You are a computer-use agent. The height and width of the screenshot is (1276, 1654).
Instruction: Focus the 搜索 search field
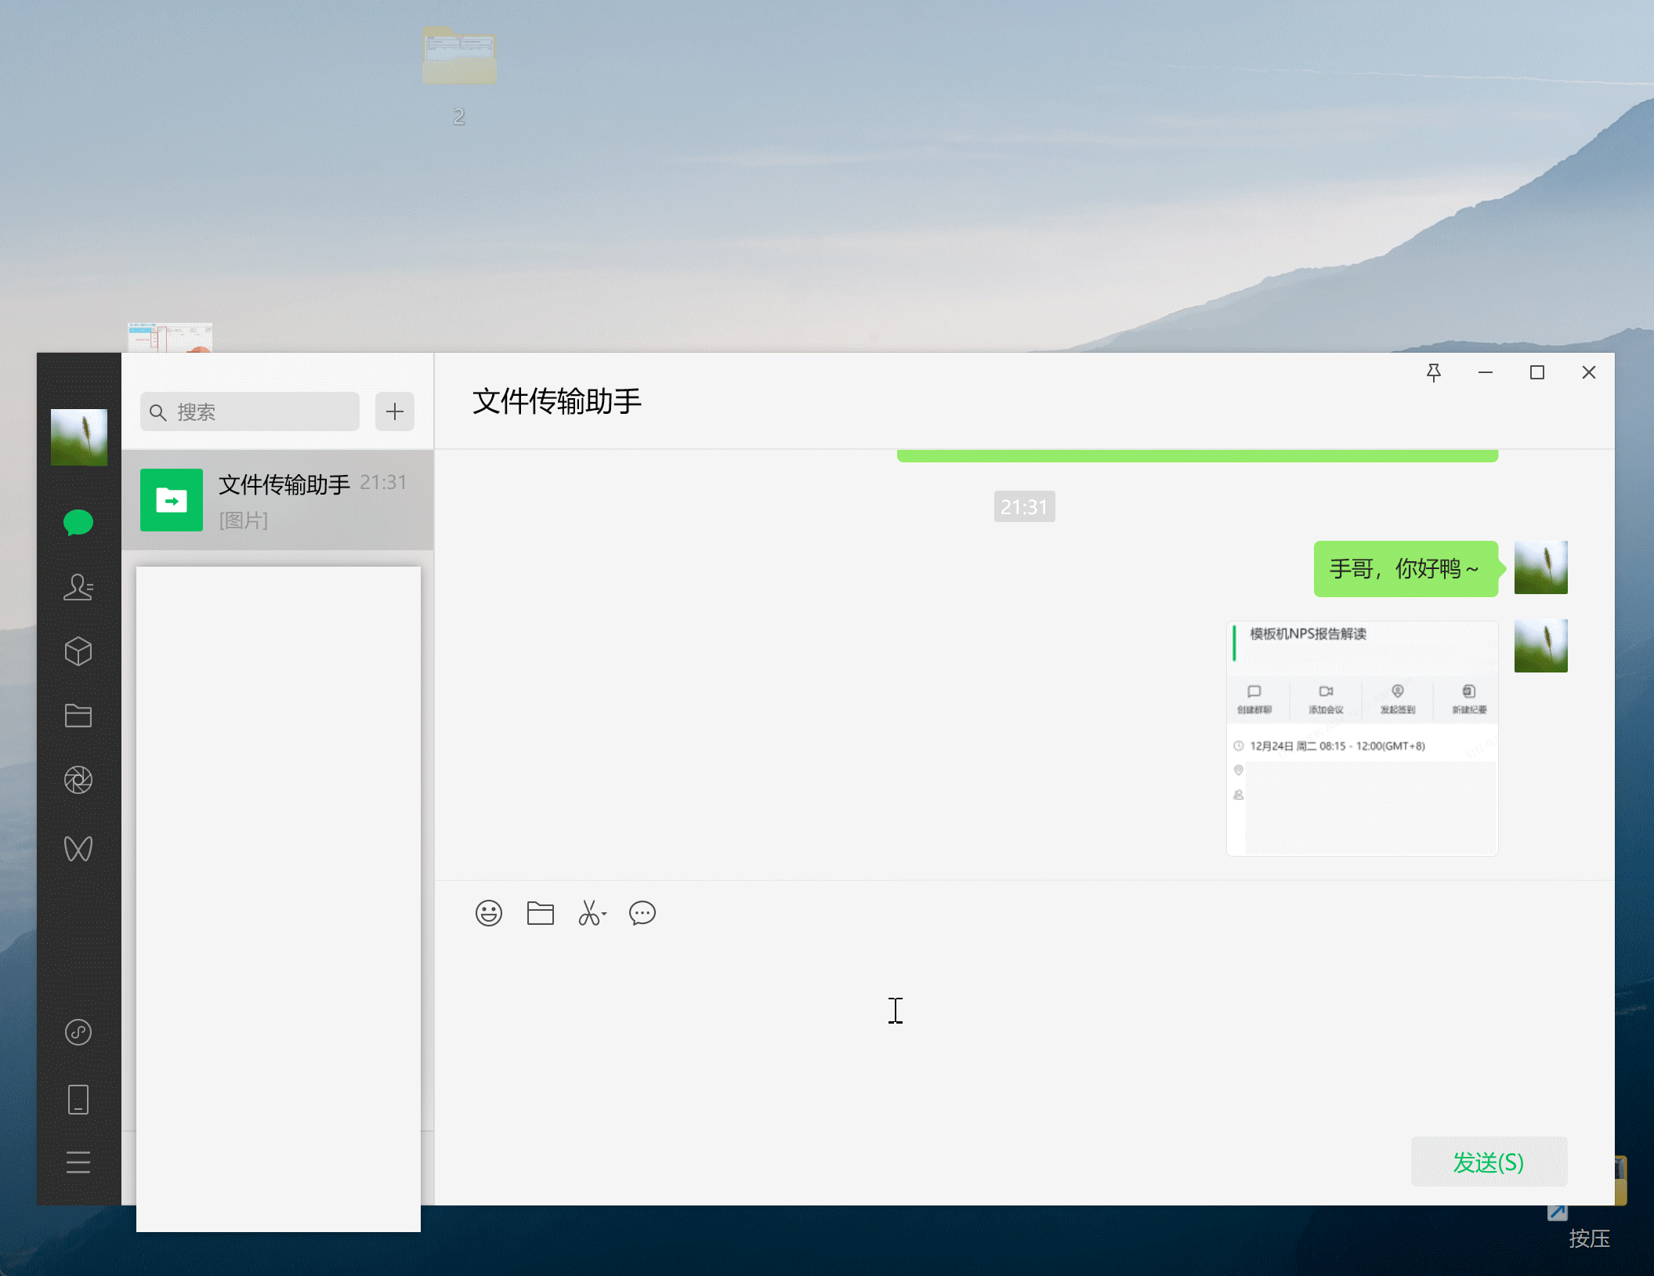[250, 411]
